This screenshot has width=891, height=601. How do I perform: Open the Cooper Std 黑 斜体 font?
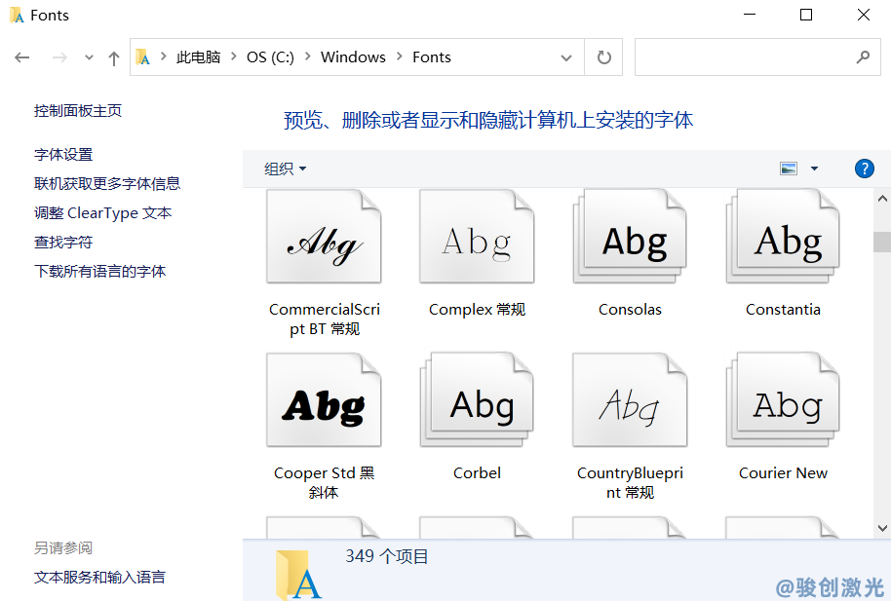click(324, 399)
